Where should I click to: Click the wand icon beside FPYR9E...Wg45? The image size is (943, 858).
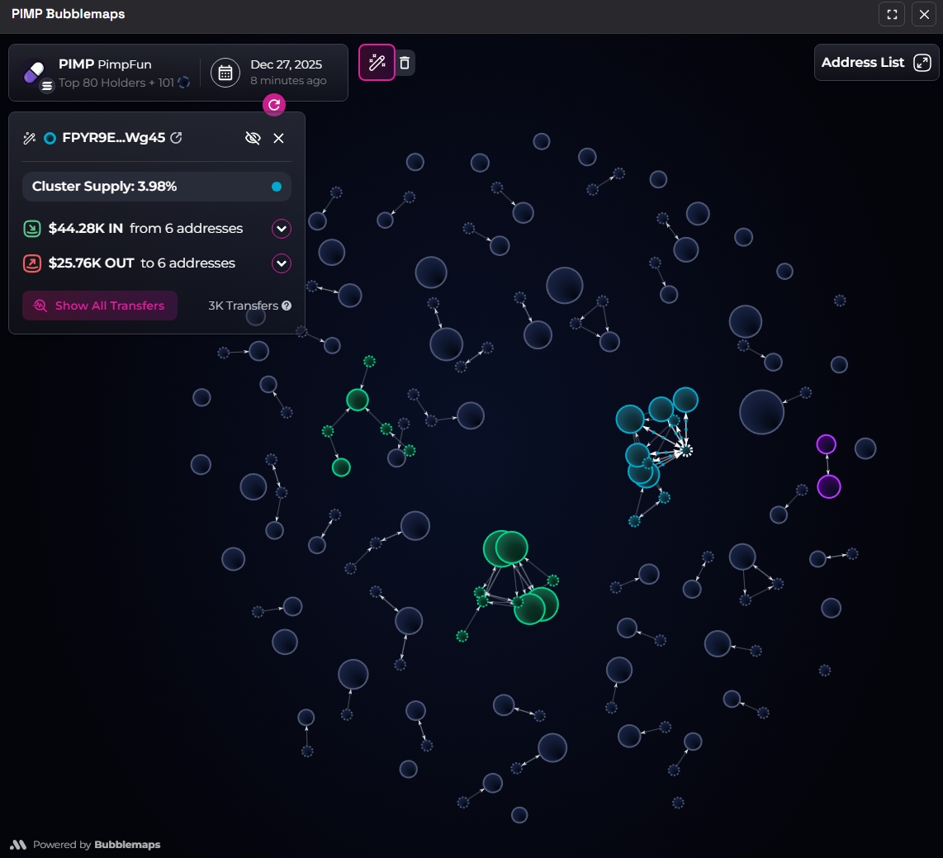[30, 138]
